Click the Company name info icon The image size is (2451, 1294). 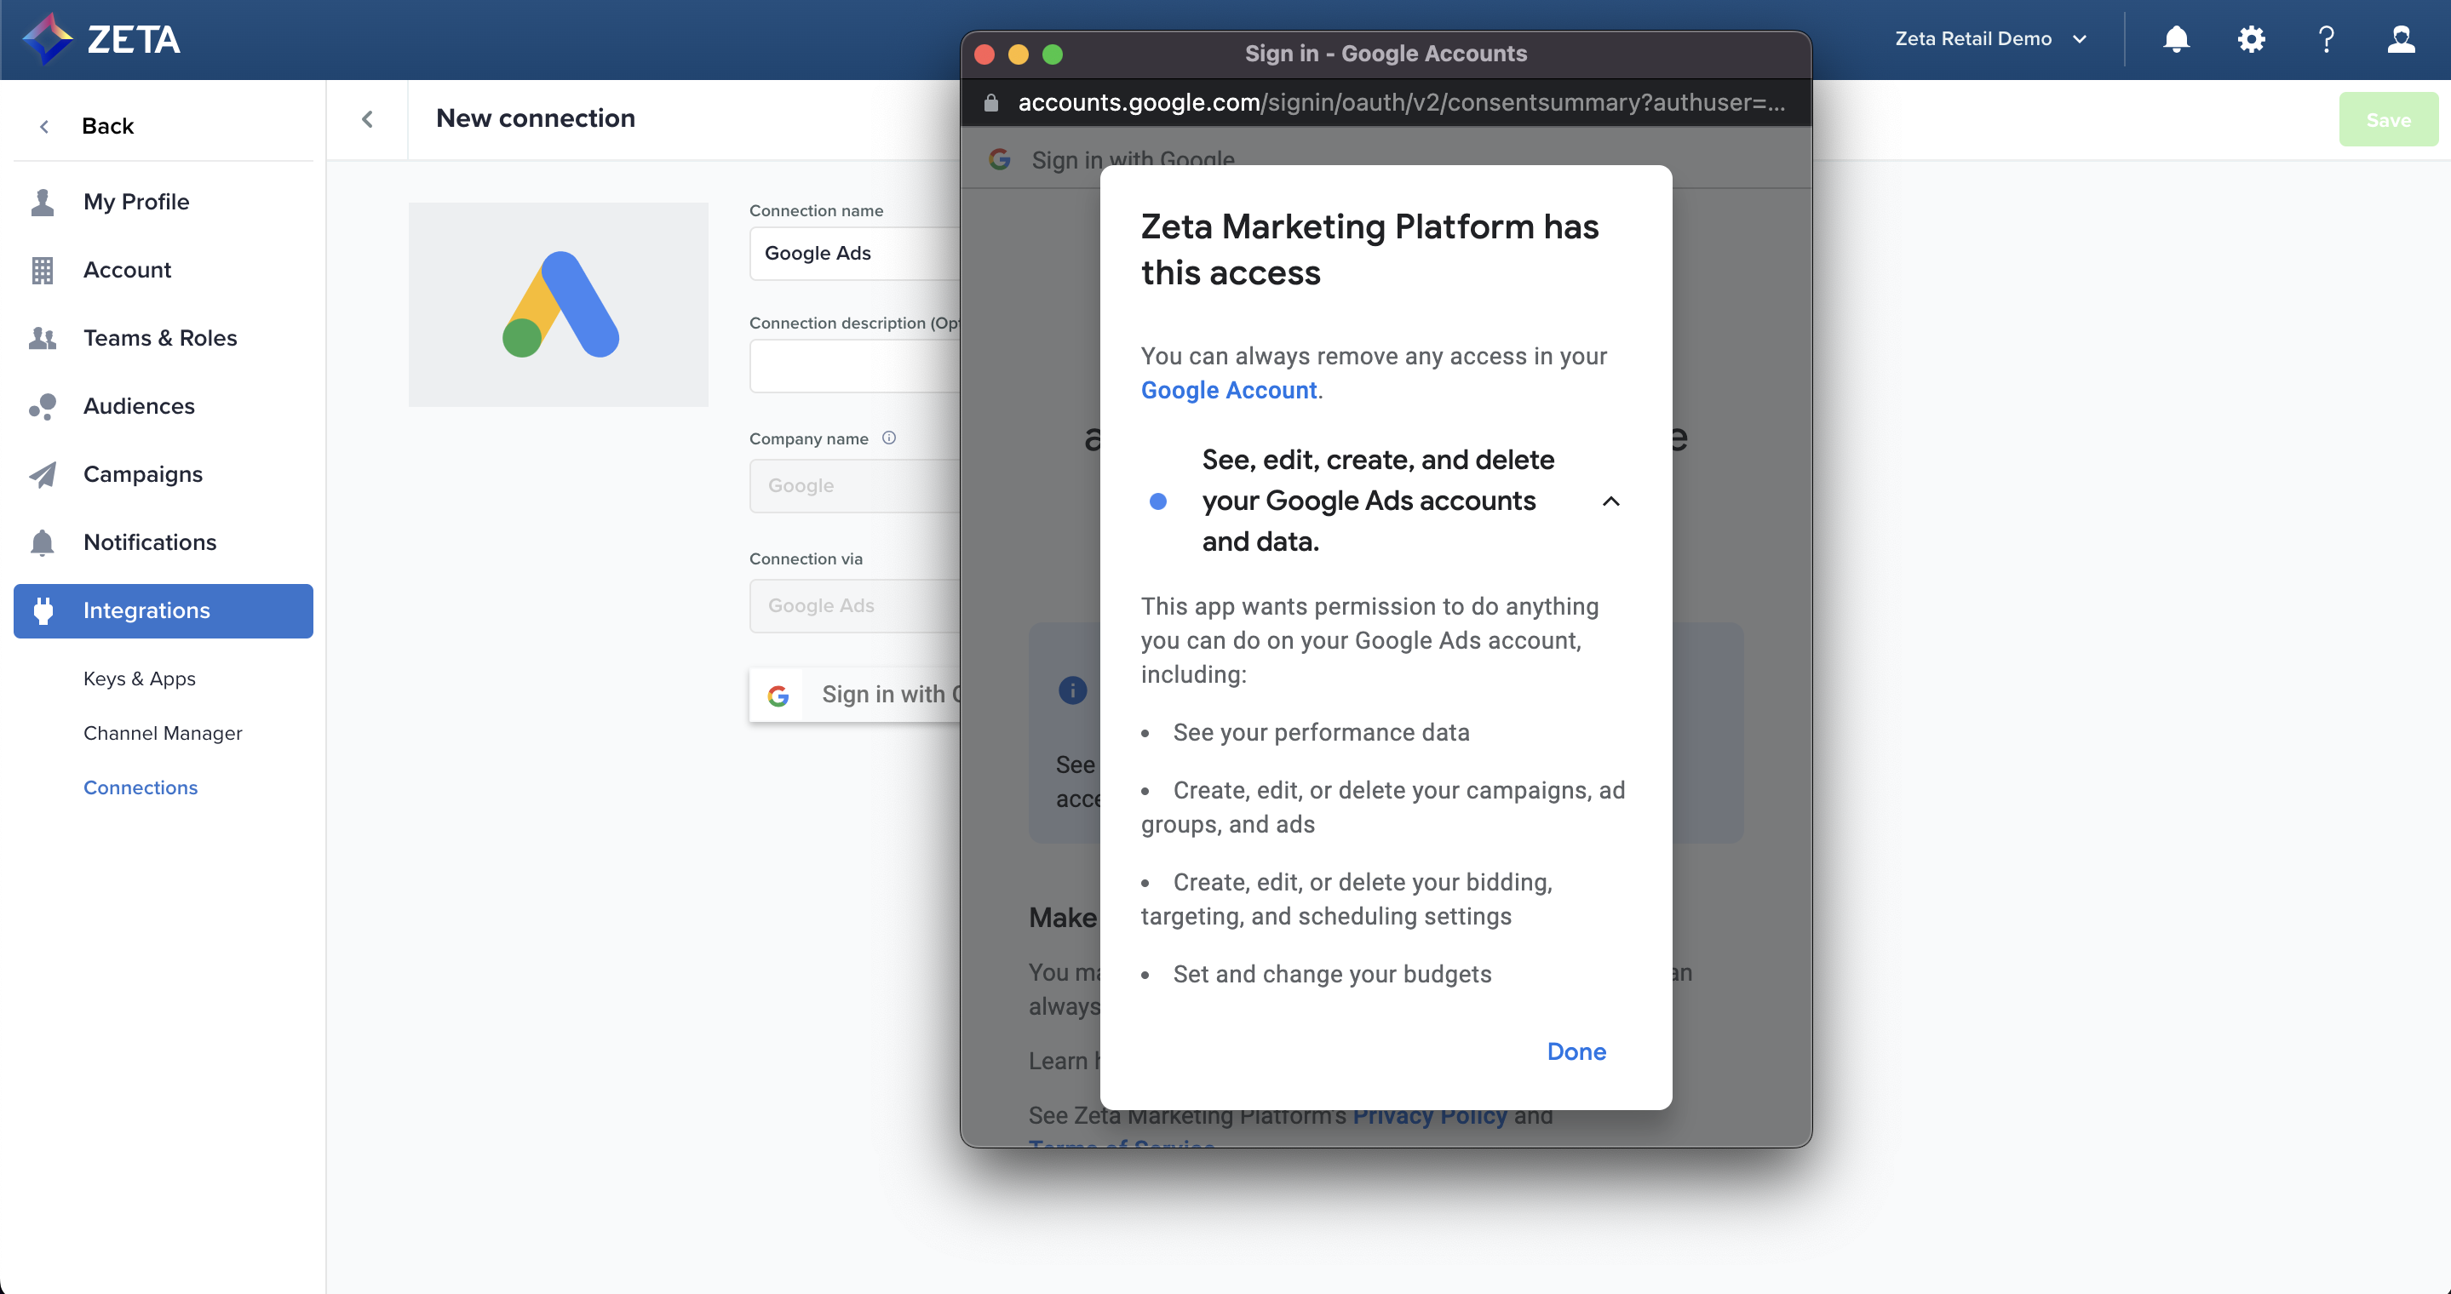[x=888, y=438]
